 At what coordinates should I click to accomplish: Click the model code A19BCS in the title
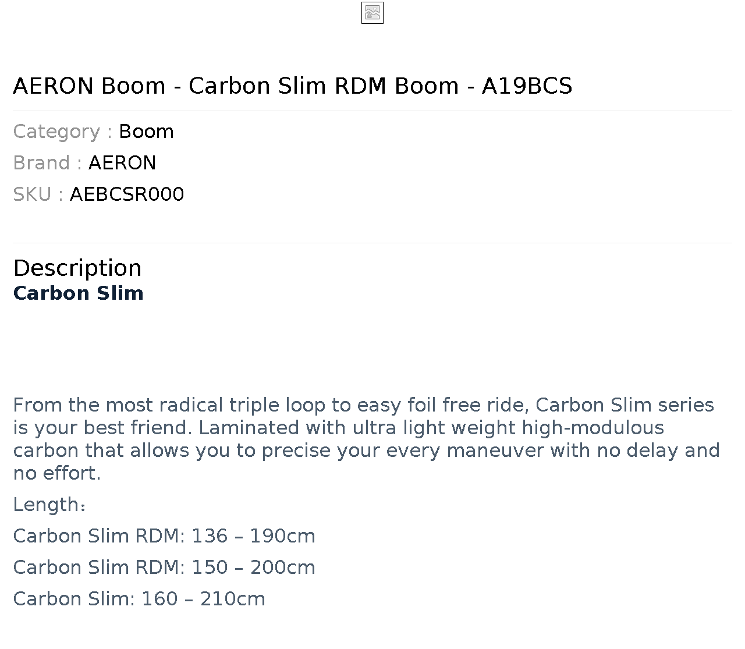[527, 86]
